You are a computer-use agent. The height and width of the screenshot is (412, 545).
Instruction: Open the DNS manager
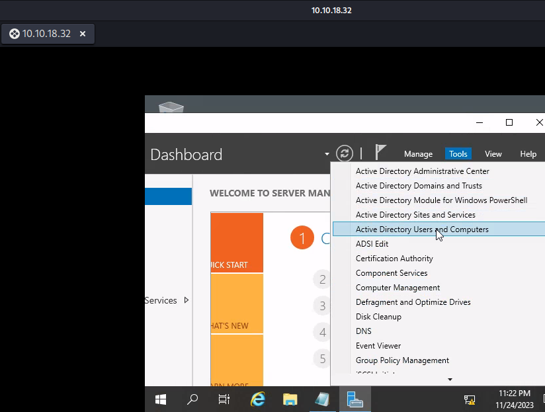tap(439, 331)
